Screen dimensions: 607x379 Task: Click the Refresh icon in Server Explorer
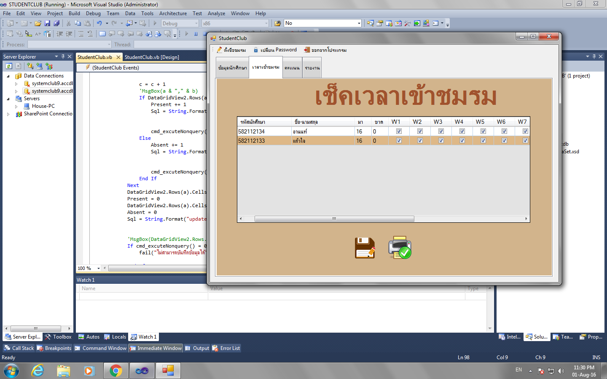[x=9, y=66]
